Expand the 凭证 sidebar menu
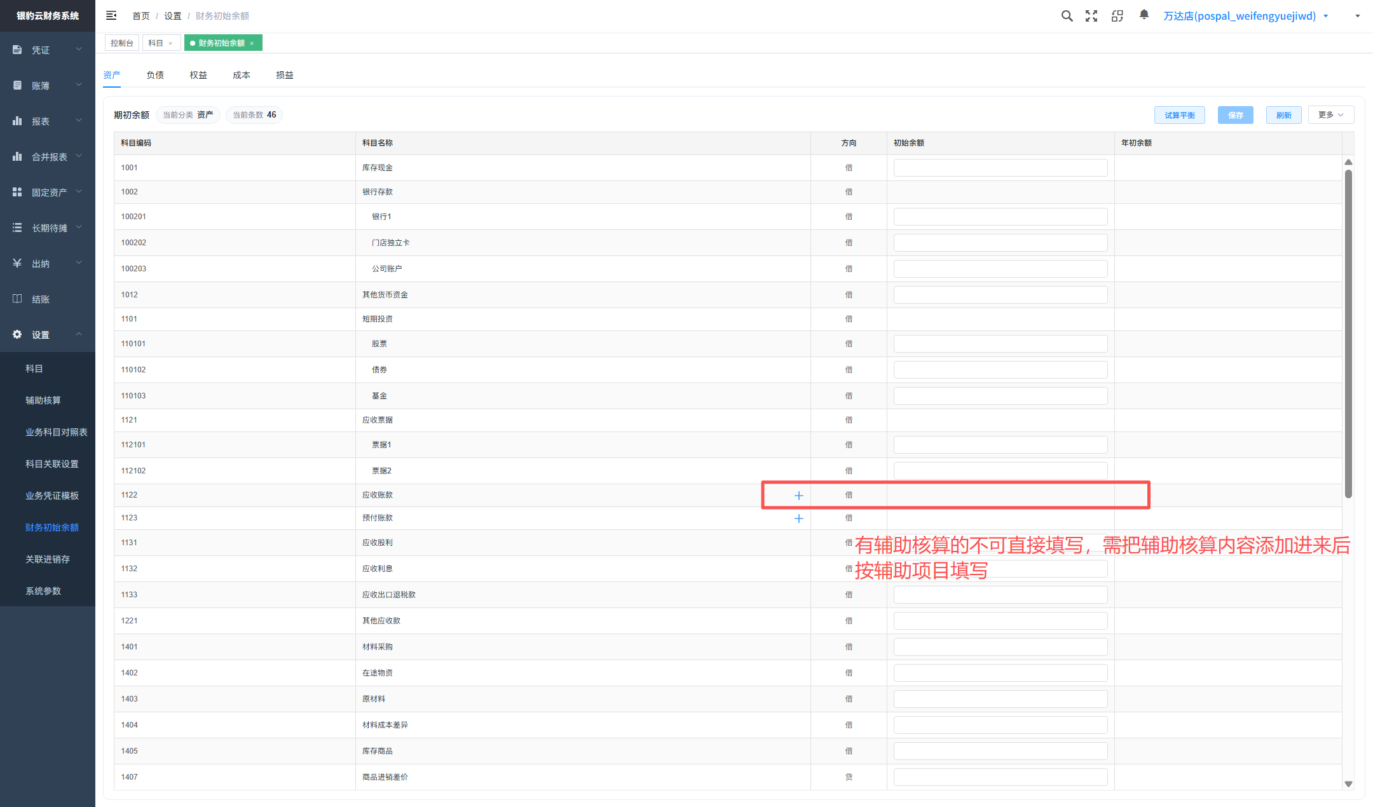Image resolution: width=1373 pixels, height=807 pixels. (x=48, y=50)
